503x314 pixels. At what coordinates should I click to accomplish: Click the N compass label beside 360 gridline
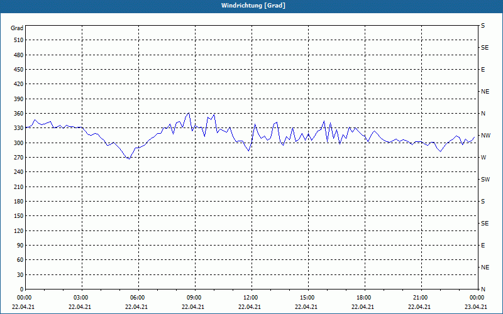484,114
